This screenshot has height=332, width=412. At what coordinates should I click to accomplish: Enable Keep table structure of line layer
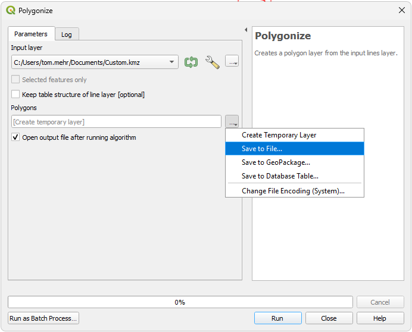pos(16,95)
